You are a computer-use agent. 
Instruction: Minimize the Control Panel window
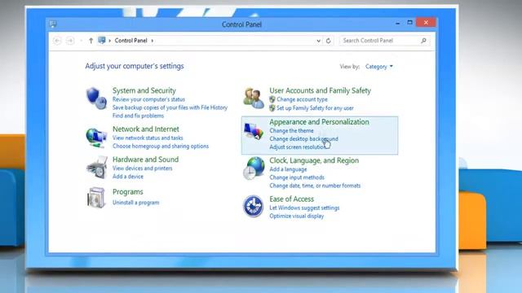coord(397,23)
